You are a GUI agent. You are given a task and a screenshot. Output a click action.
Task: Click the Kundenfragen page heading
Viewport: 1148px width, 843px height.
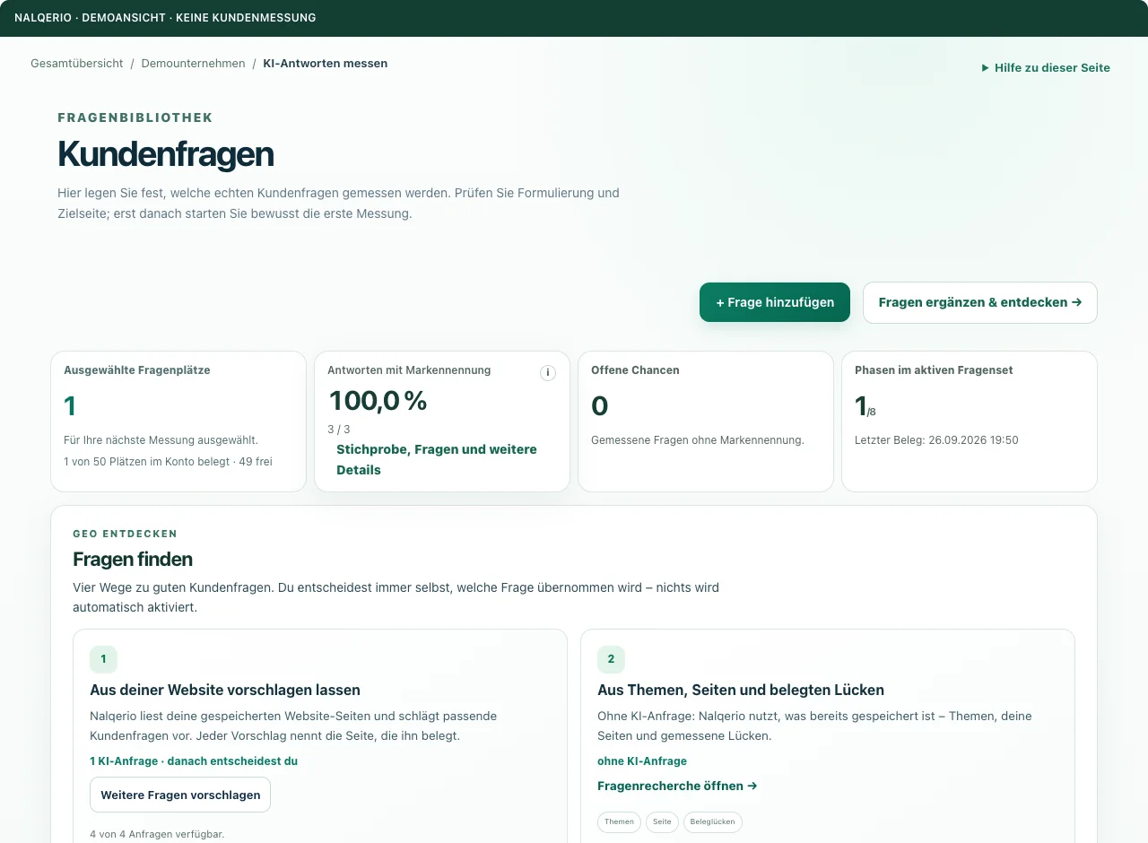(166, 154)
